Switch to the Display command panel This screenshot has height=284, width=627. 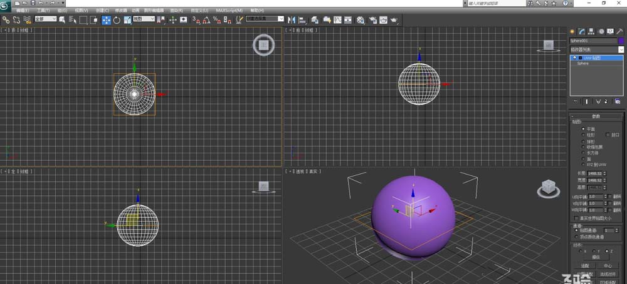click(610, 31)
